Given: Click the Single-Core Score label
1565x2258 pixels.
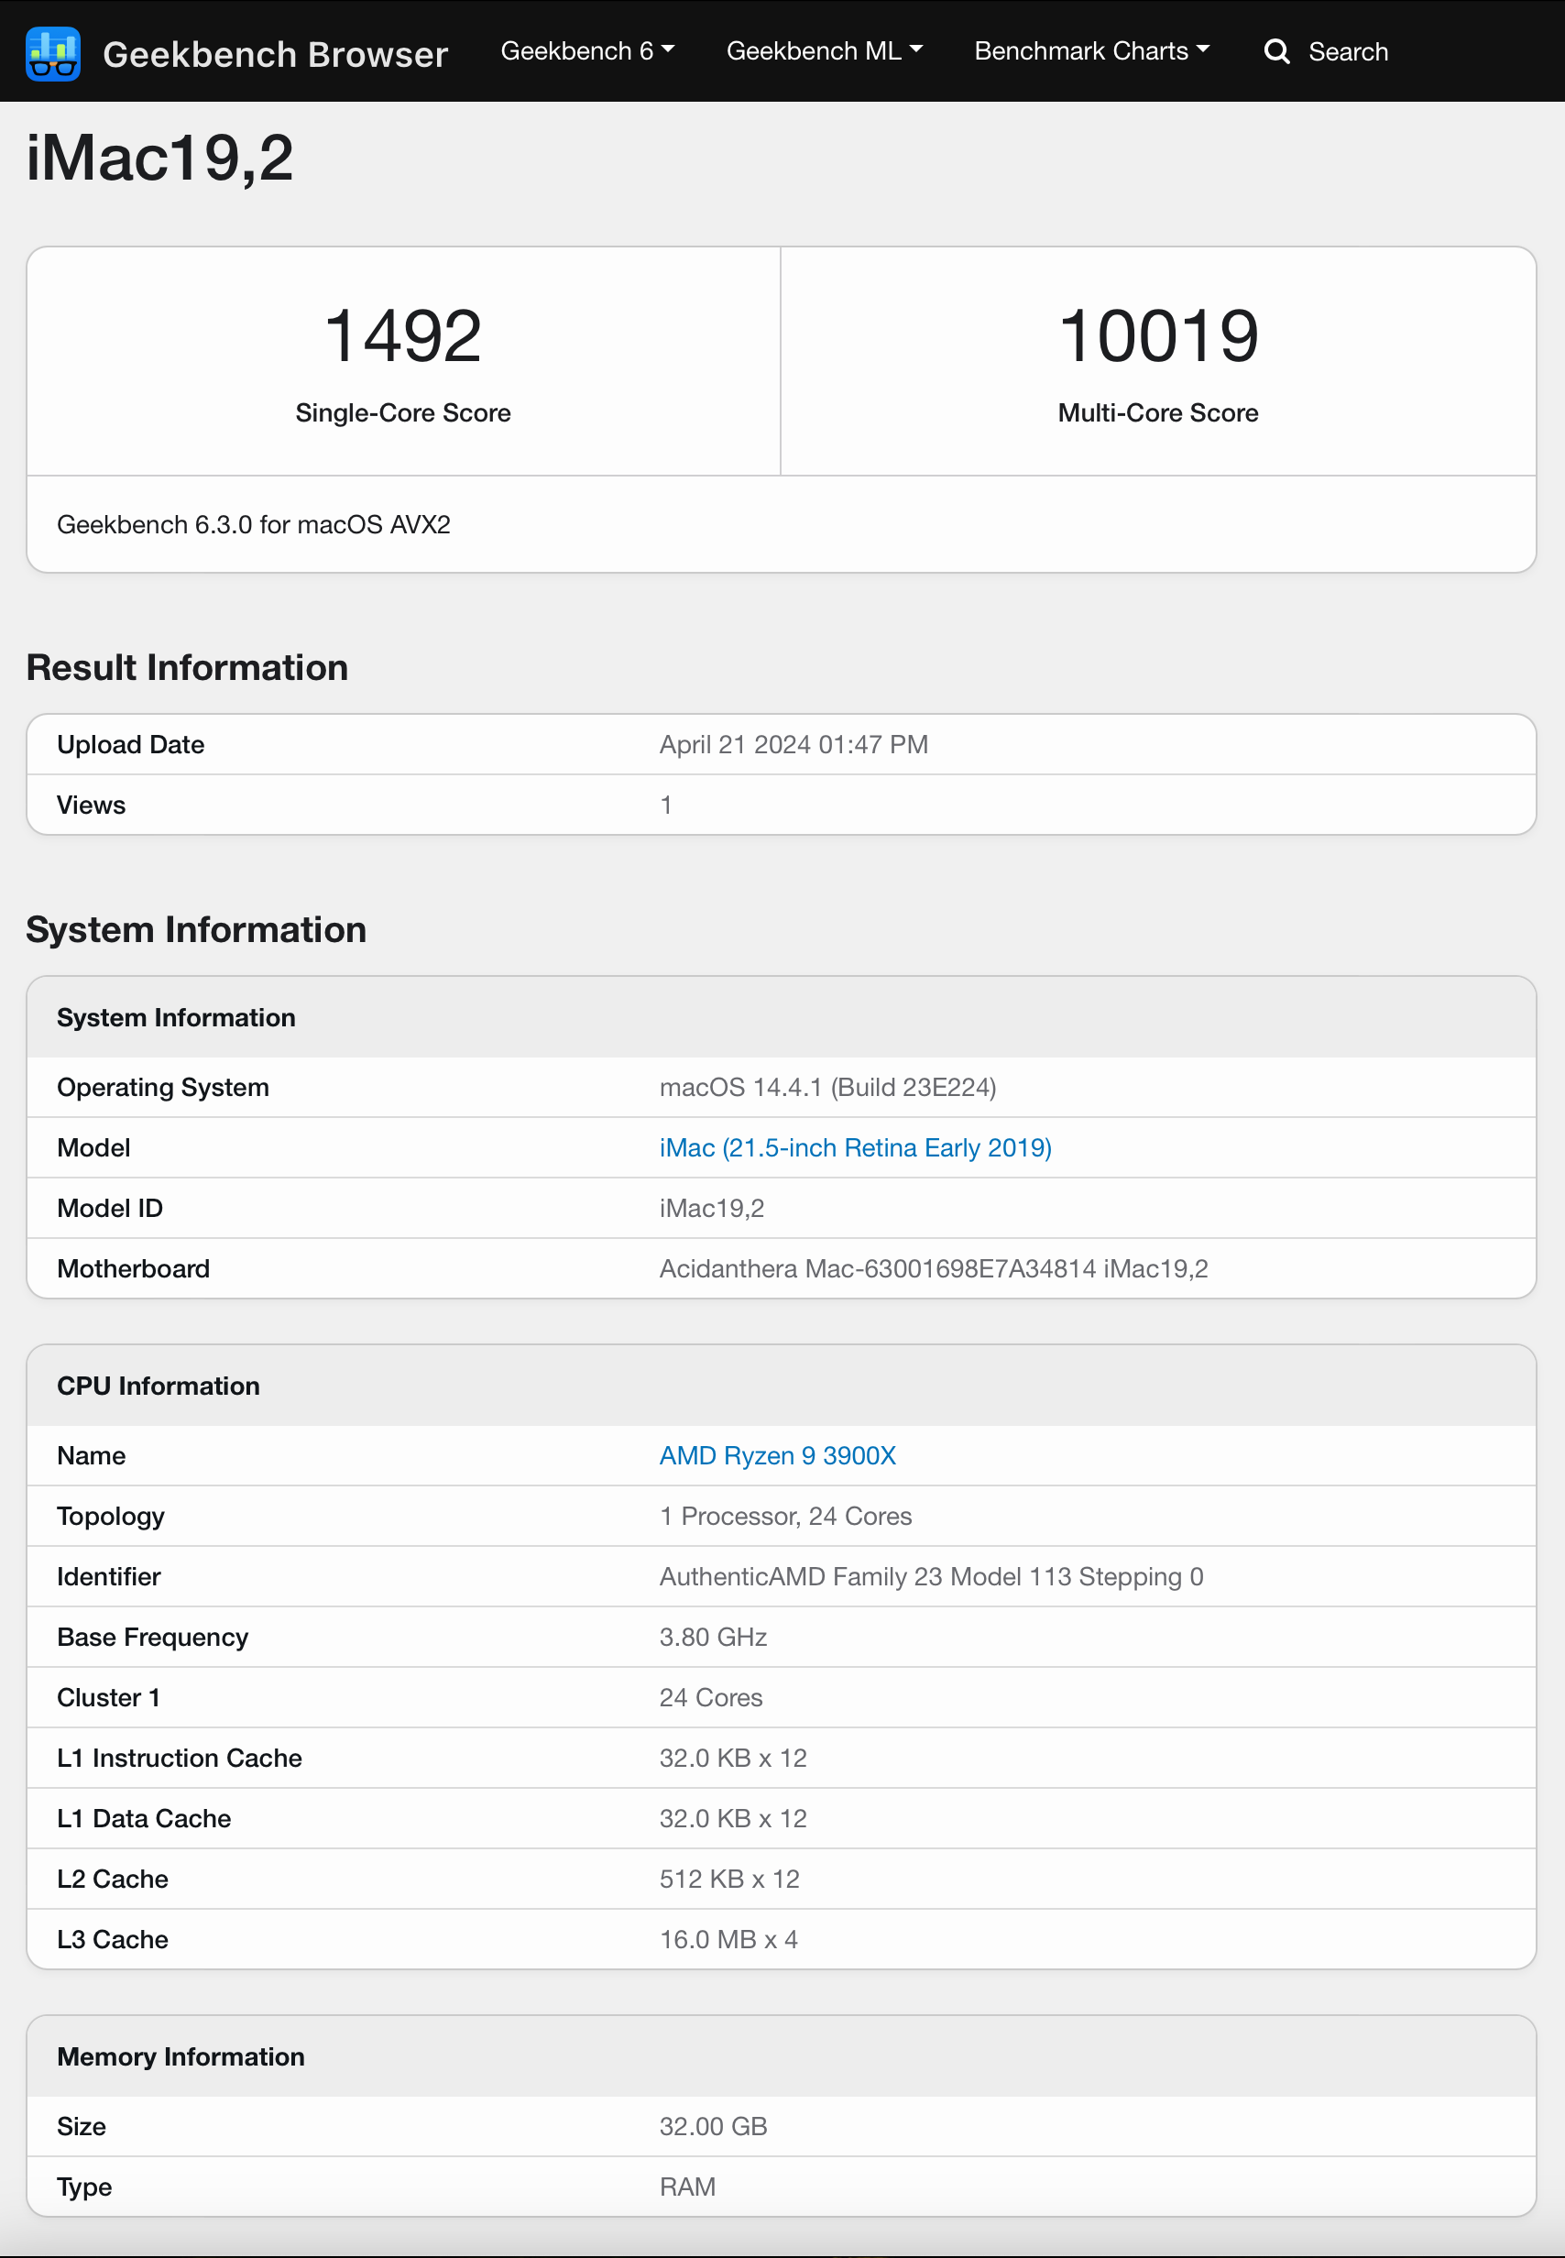Looking at the screenshot, I should pos(403,412).
